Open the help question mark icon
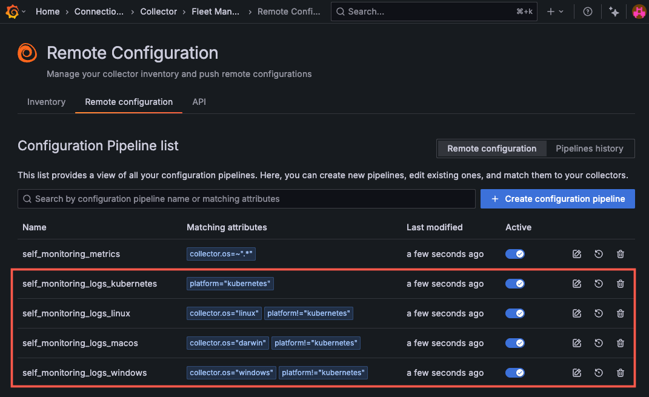The height and width of the screenshot is (397, 649). click(587, 12)
